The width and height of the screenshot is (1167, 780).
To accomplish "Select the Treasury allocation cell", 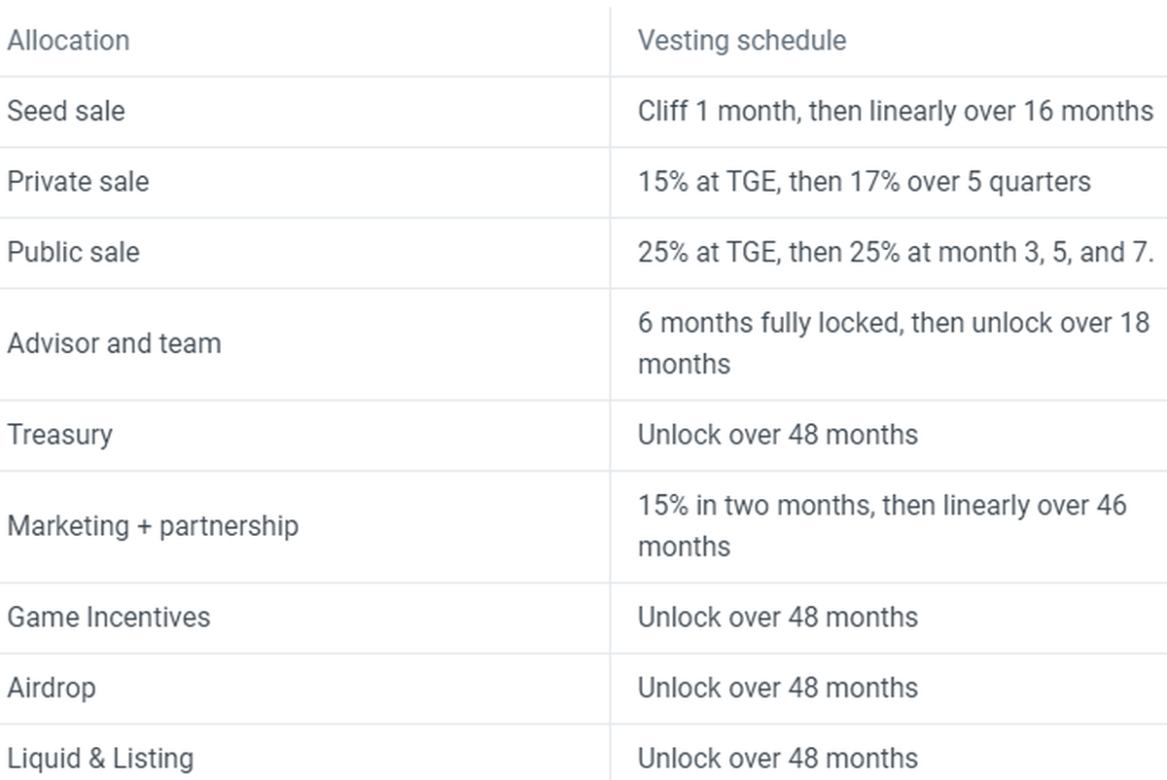I will (59, 434).
